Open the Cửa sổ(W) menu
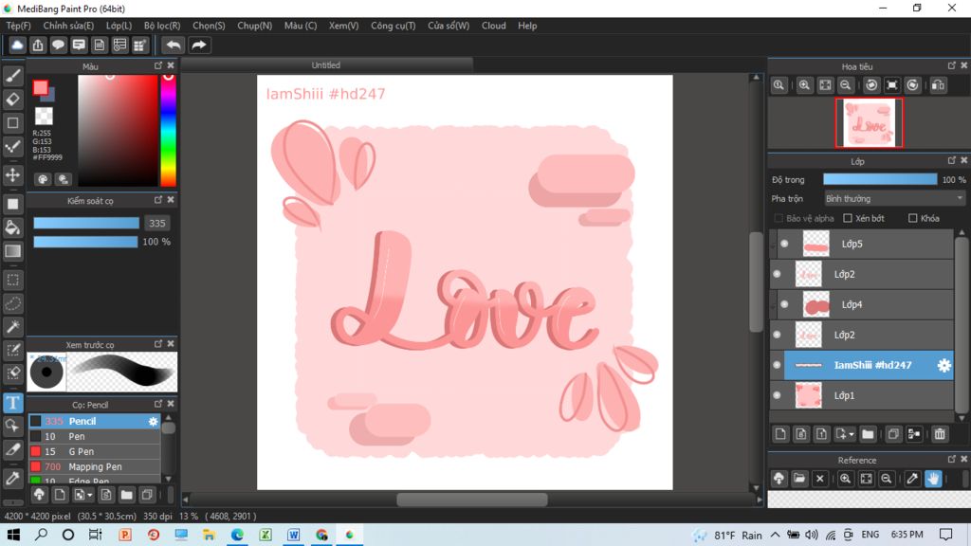 pos(449,26)
